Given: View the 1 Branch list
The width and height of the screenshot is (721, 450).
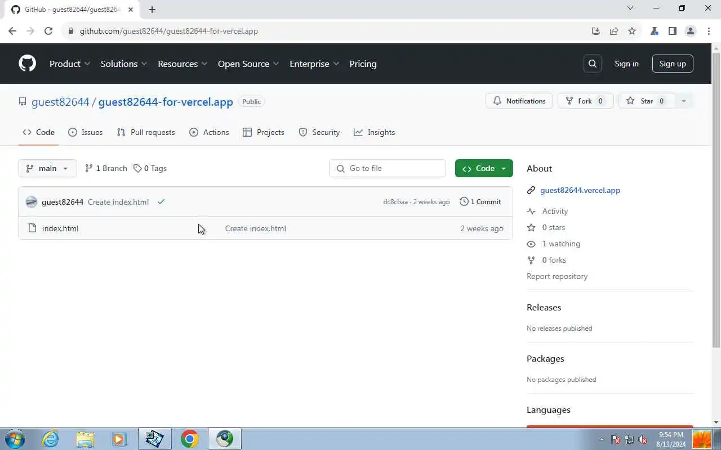Looking at the screenshot, I should point(106,168).
